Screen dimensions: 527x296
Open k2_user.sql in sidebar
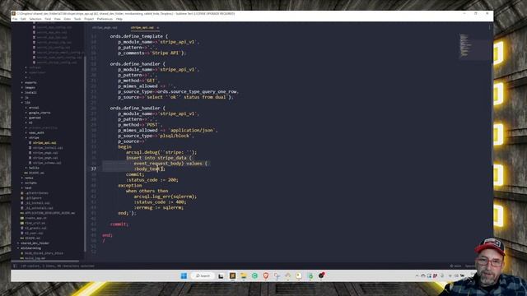(35, 234)
